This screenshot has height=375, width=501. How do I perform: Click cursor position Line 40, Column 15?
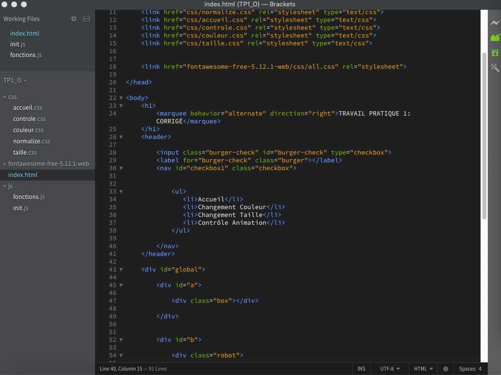[x=121, y=369]
